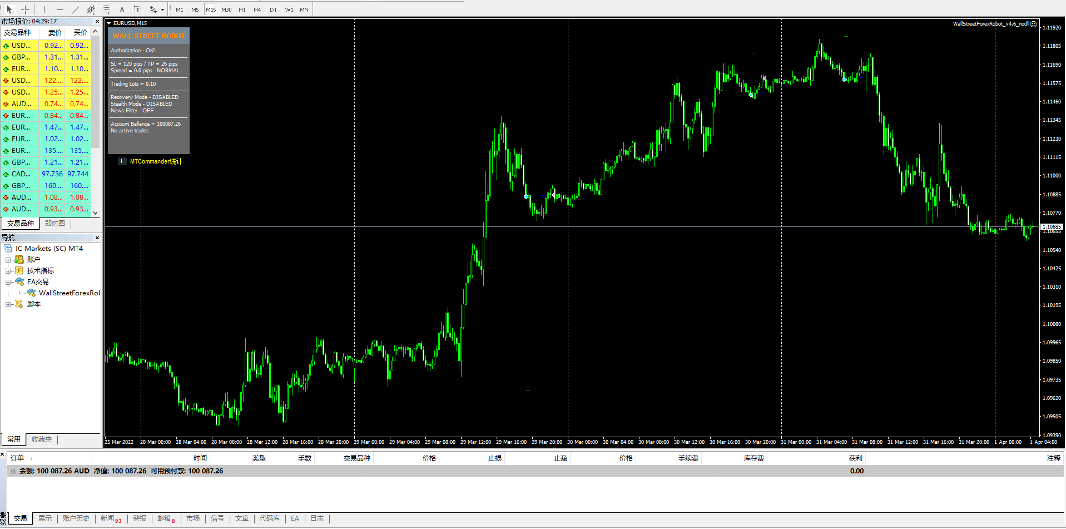Click the WALL STREET ROBOT panel title
1066x529 pixels.
pyautogui.click(x=148, y=36)
